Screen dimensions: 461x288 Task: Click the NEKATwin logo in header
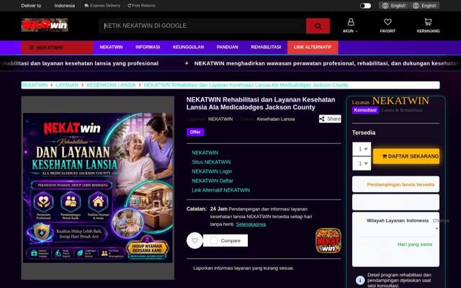[45, 25]
